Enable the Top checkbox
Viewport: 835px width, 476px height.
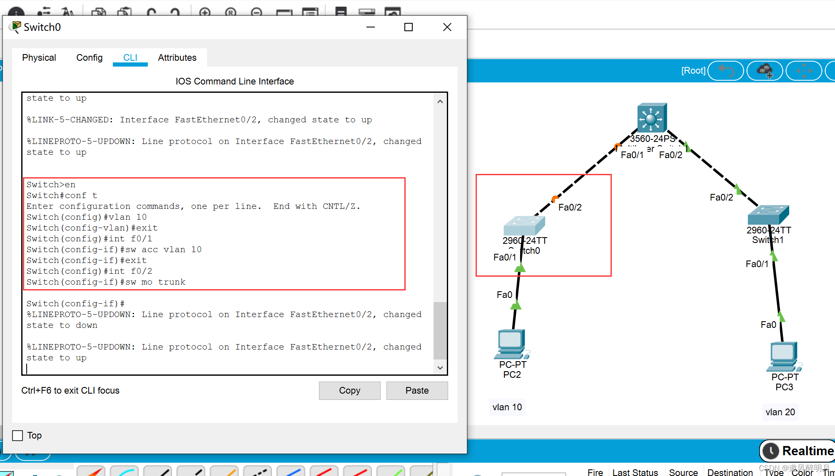pos(17,435)
